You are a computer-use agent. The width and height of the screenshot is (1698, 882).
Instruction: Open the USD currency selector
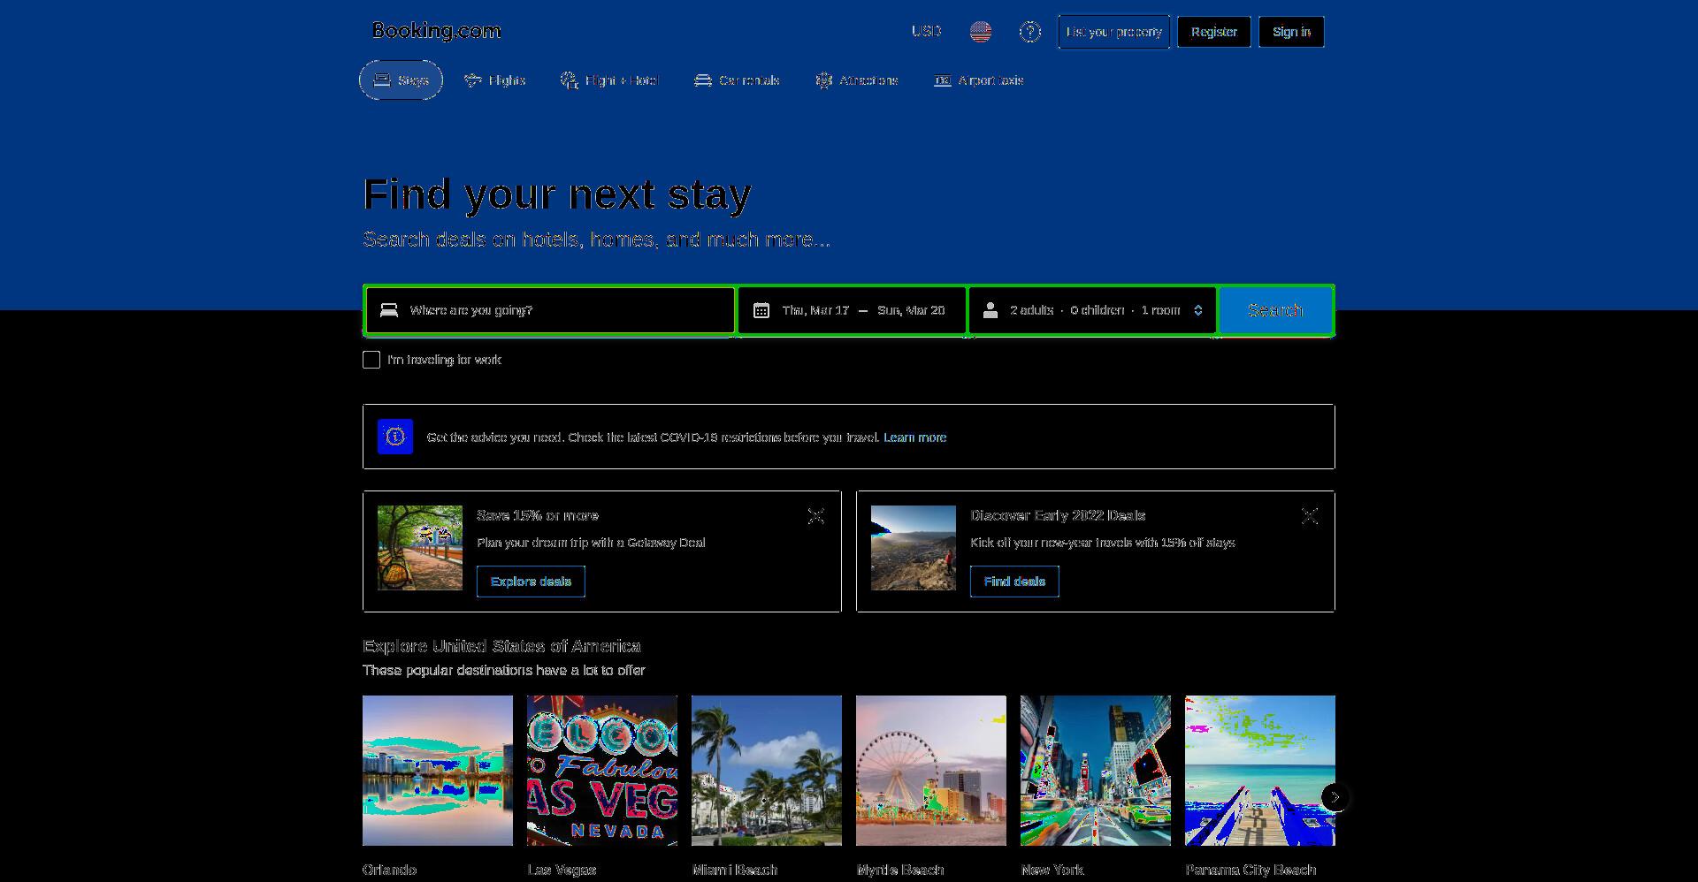tap(926, 31)
